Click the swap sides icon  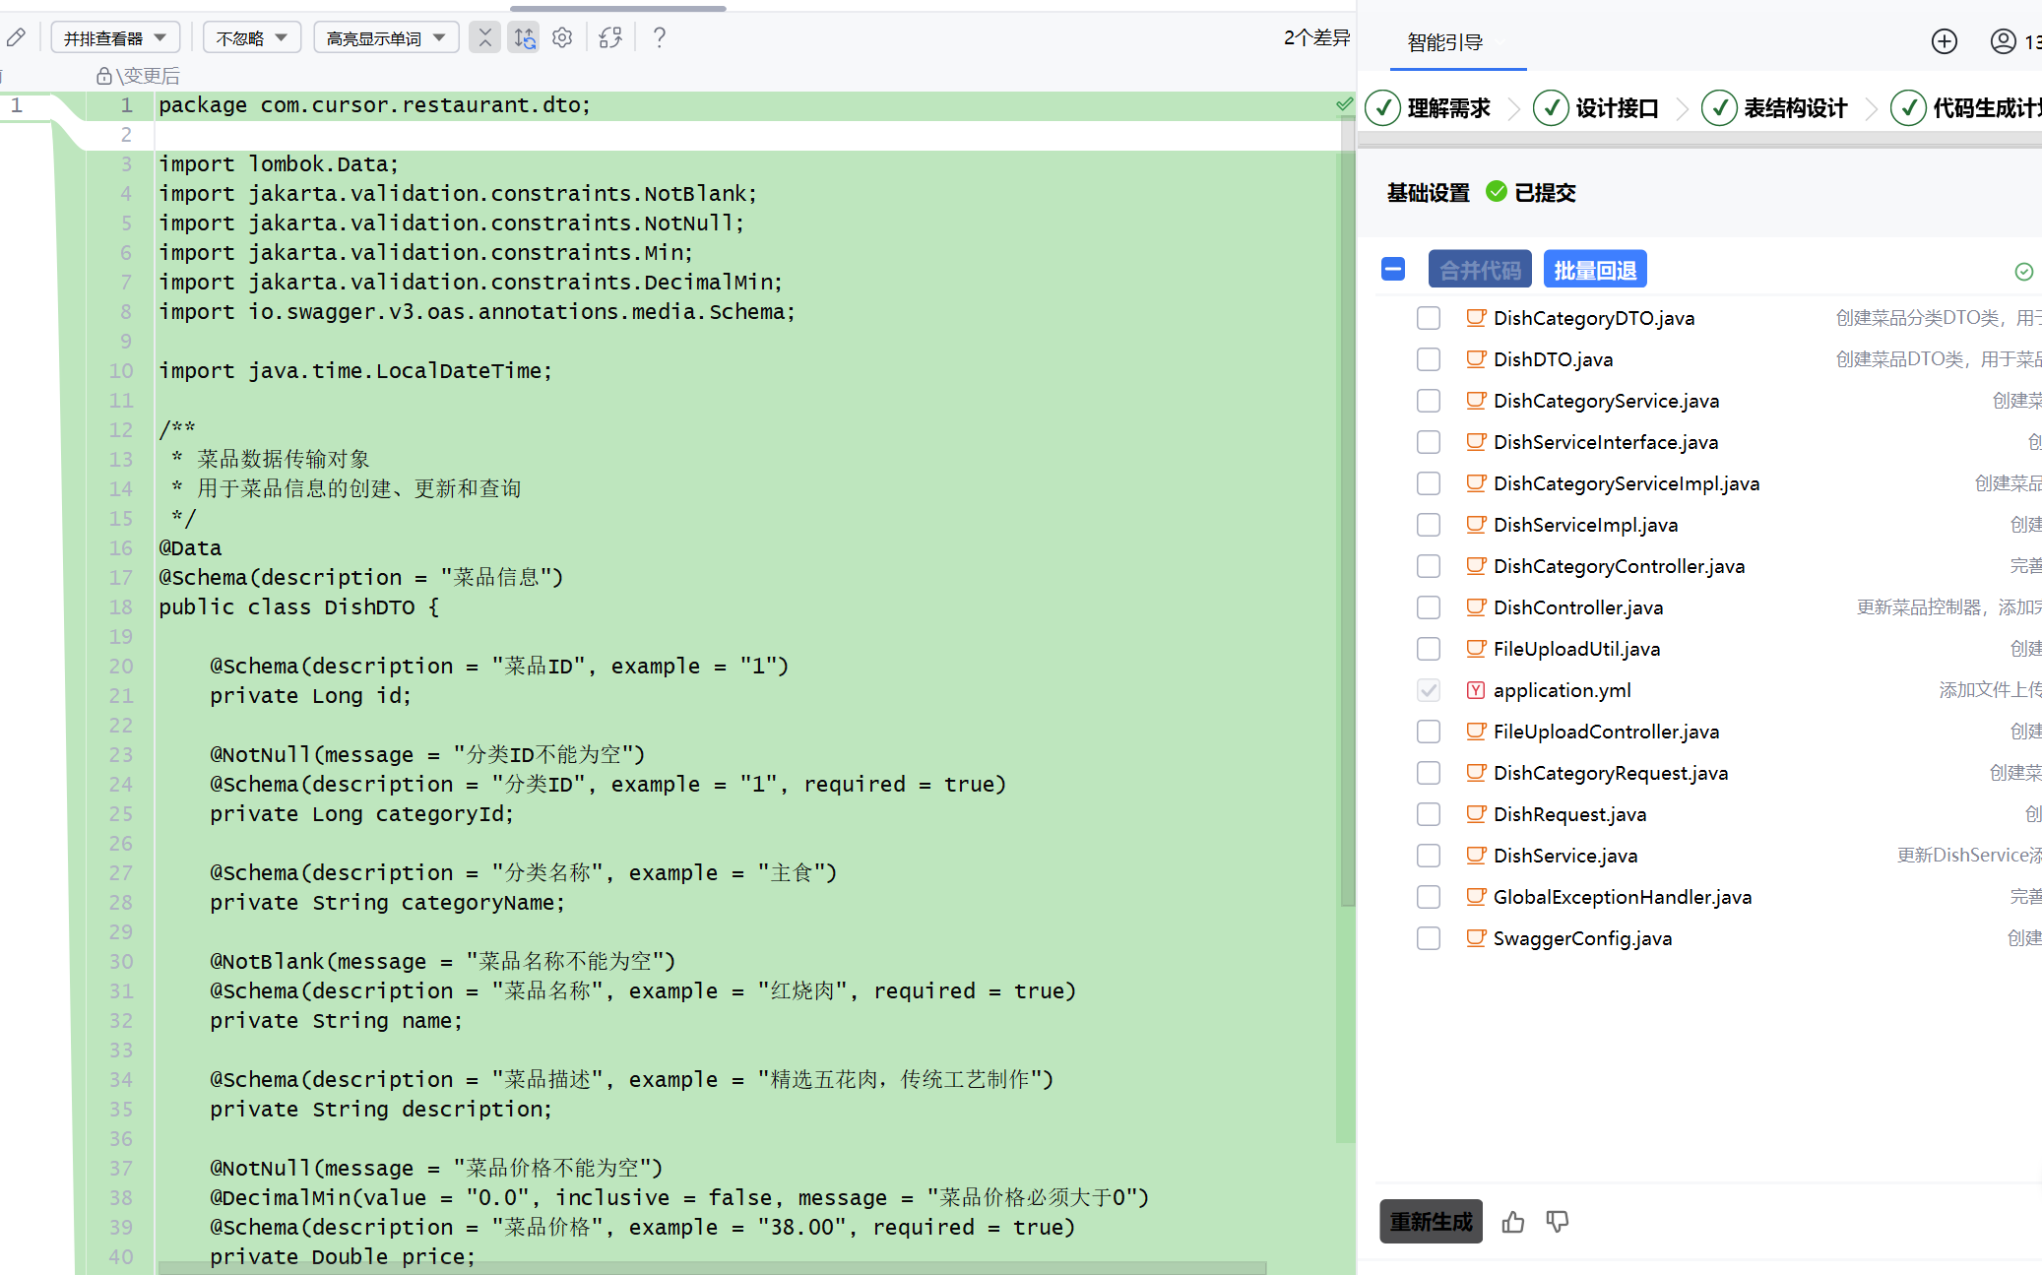pos(610,37)
